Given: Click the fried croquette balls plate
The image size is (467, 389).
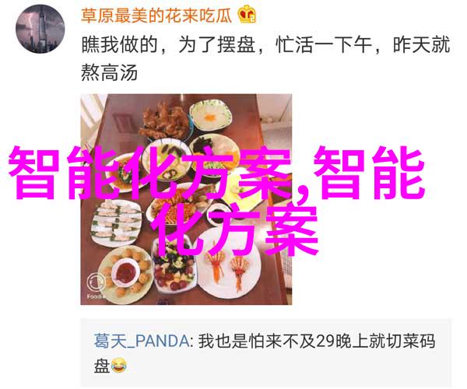Looking at the screenshot, I should pos(126,272).
